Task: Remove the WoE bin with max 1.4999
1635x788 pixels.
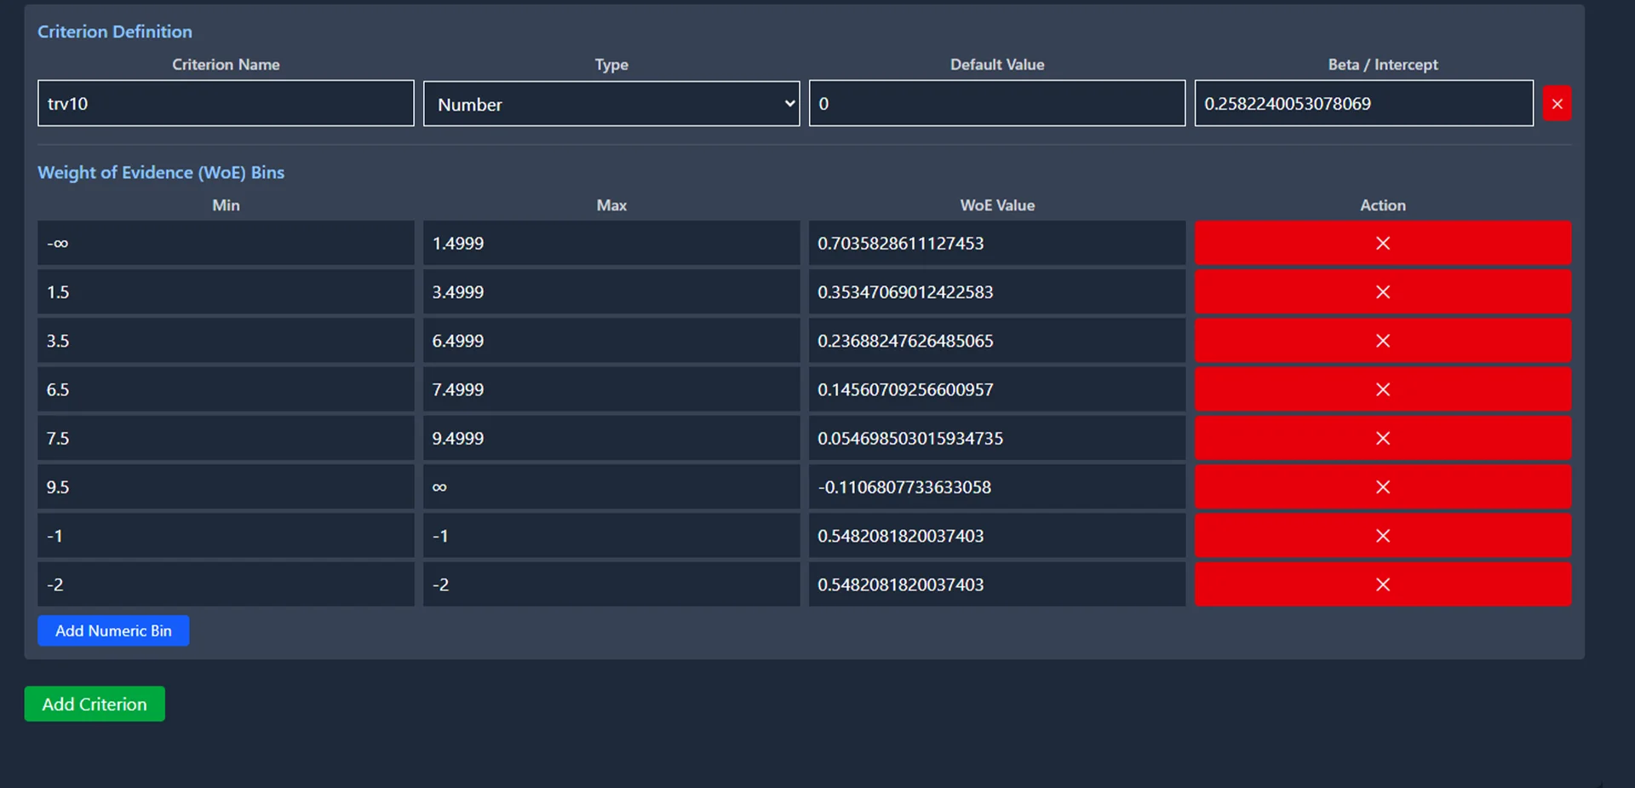Action: pyautogui.click(x=1382, y=244)
